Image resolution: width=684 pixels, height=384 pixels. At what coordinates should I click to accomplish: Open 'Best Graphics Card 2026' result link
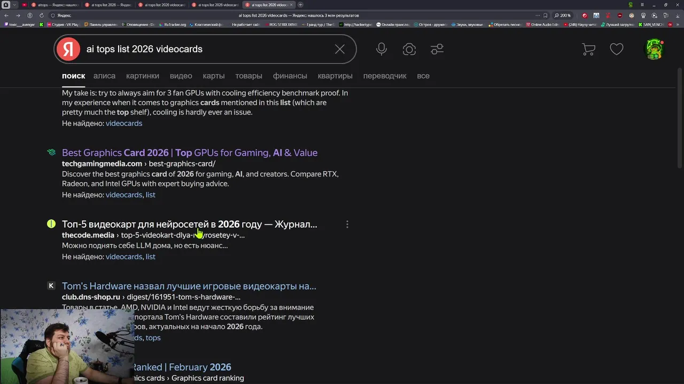coord(190,153)
